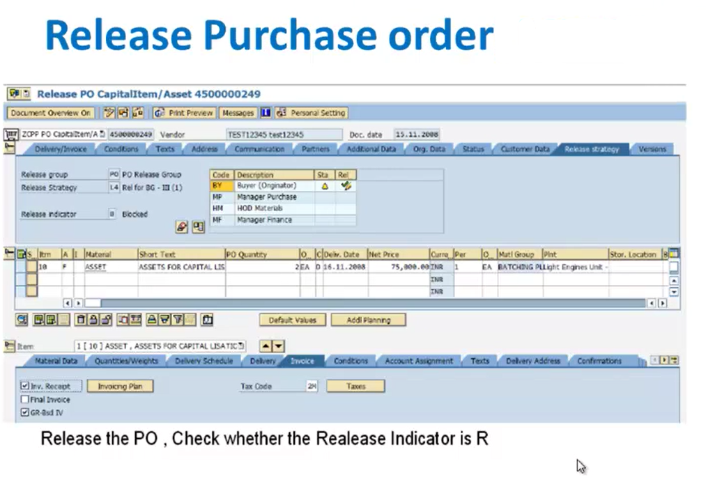The image size is (706, 482).
Task: Click scroll-left arrow on the item tab strip
Action: [656, 360]
